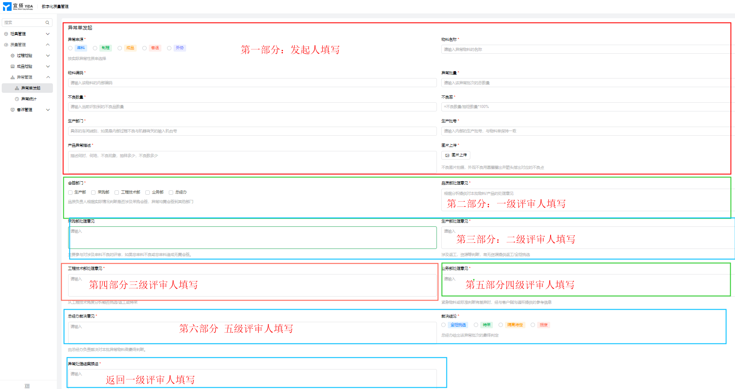Click the 过程检验 gear icon
This screenshot has width=735, height=389.
13,56
